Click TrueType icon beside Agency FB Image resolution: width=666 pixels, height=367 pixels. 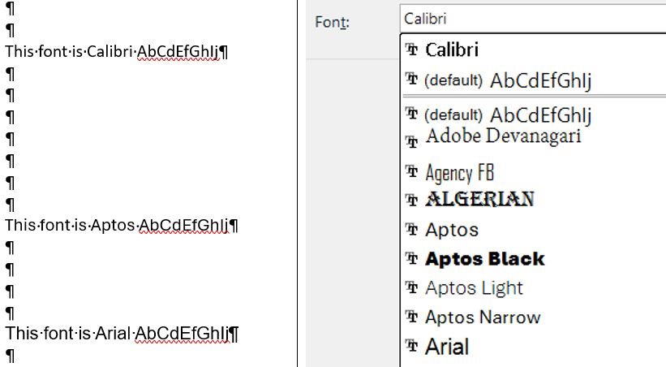pyautogui.click(x=411, y=171)
